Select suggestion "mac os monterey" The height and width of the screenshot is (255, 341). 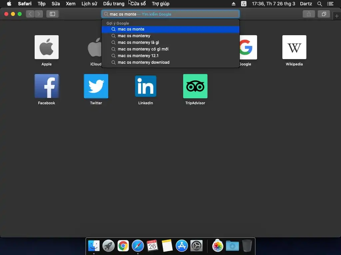(170, 36)
